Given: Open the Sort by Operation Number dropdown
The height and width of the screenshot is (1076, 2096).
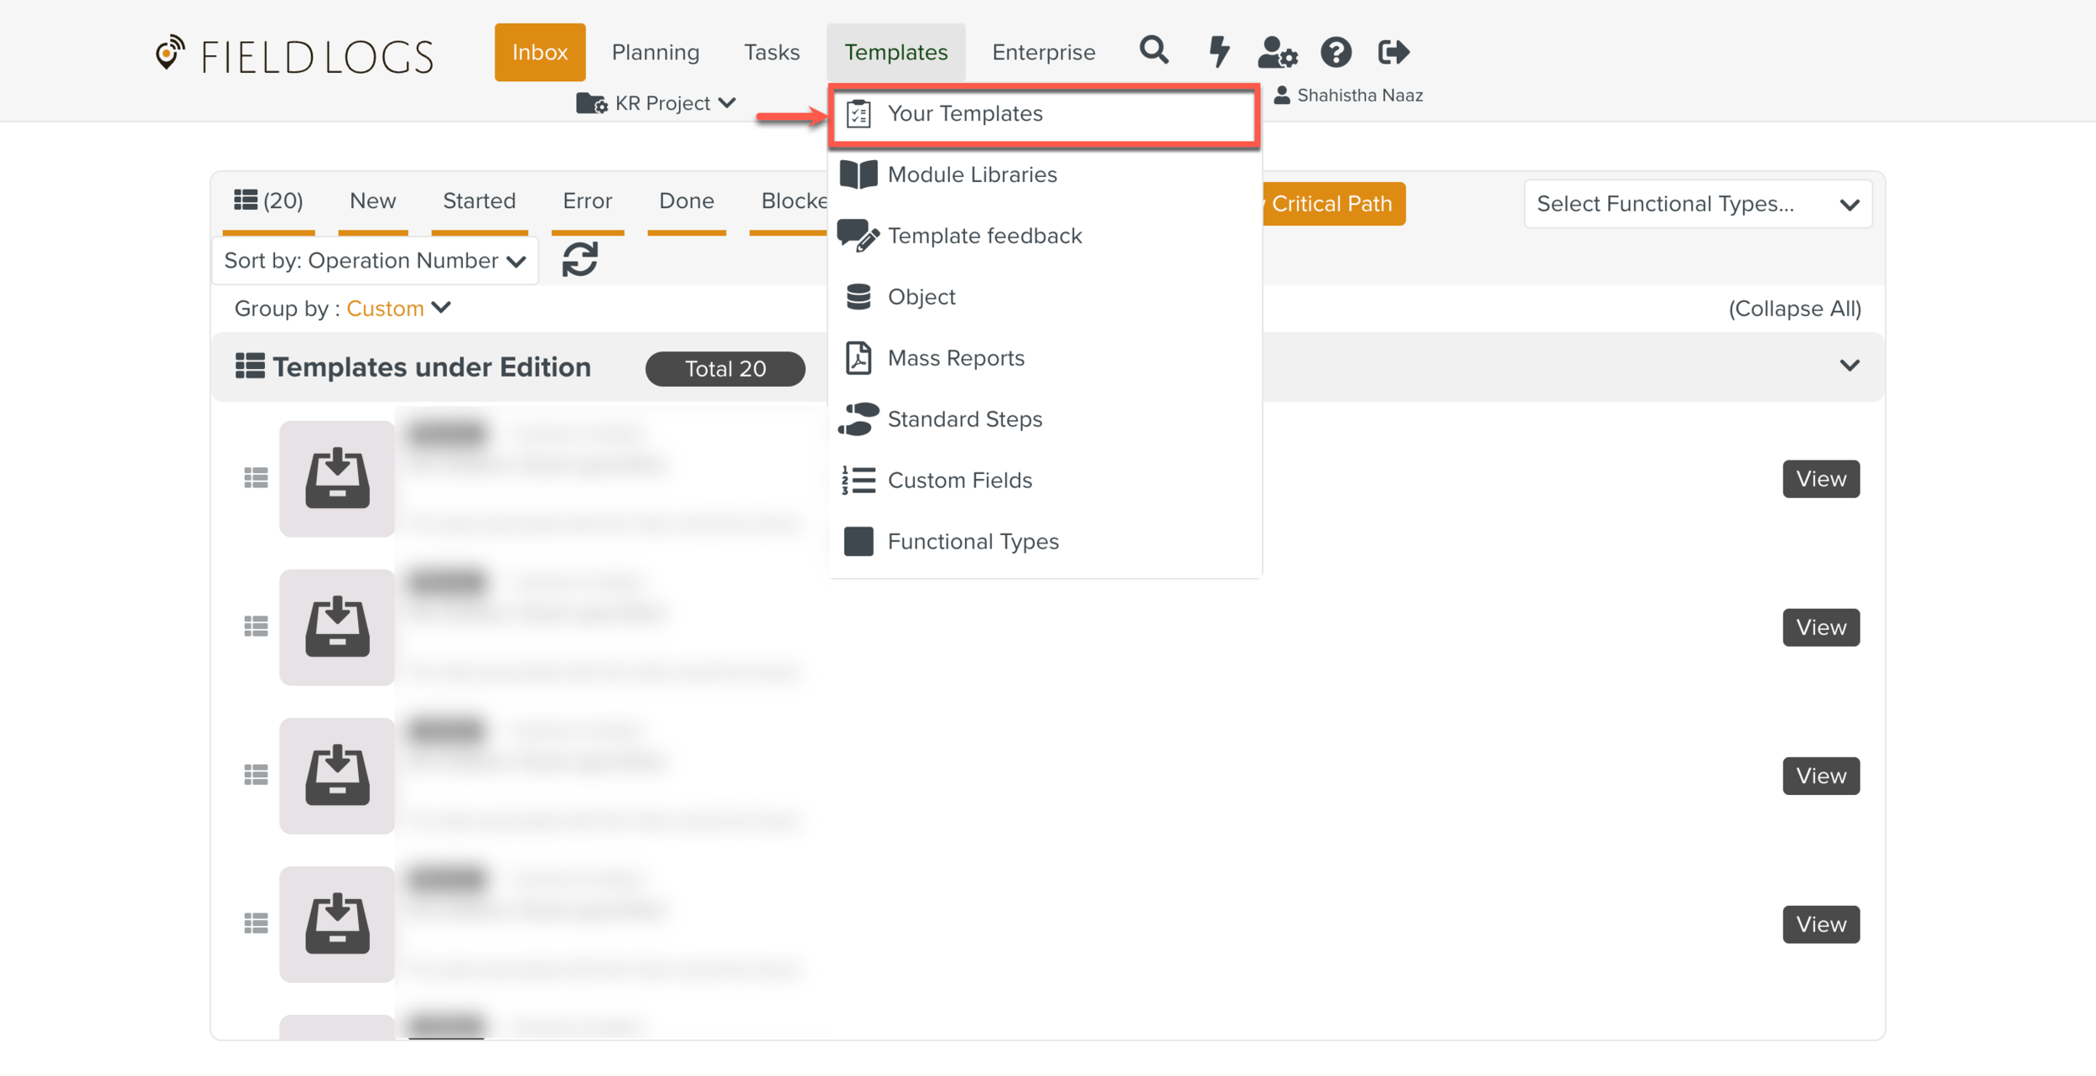Looking at the screenshot, I should tap(375, 261).
